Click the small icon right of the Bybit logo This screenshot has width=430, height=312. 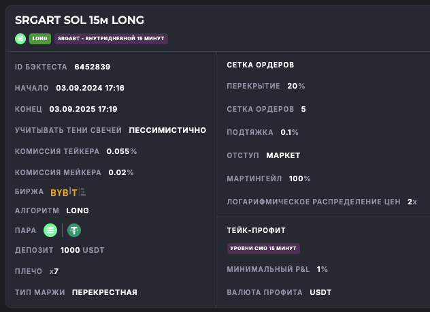point(84,192)
